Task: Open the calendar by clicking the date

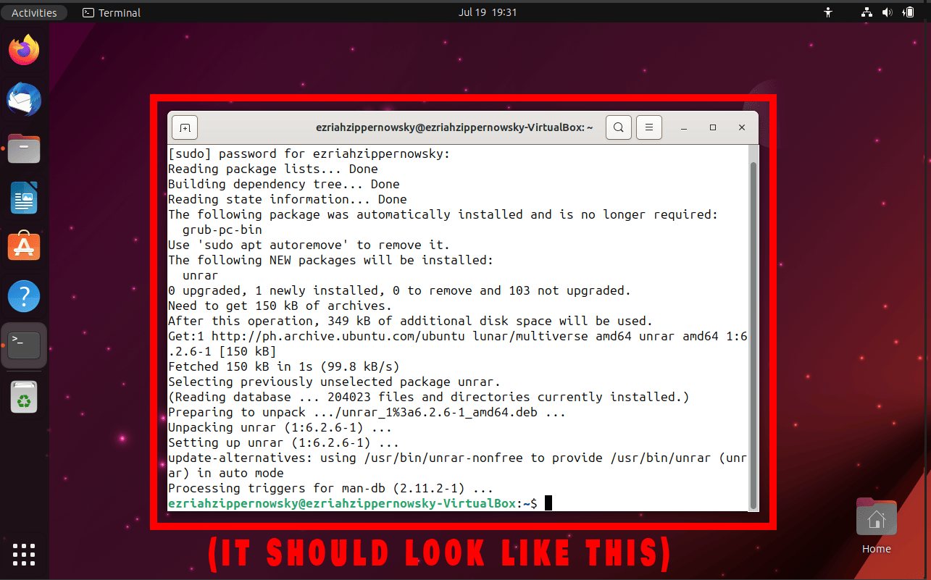Action: coord(488,12)
